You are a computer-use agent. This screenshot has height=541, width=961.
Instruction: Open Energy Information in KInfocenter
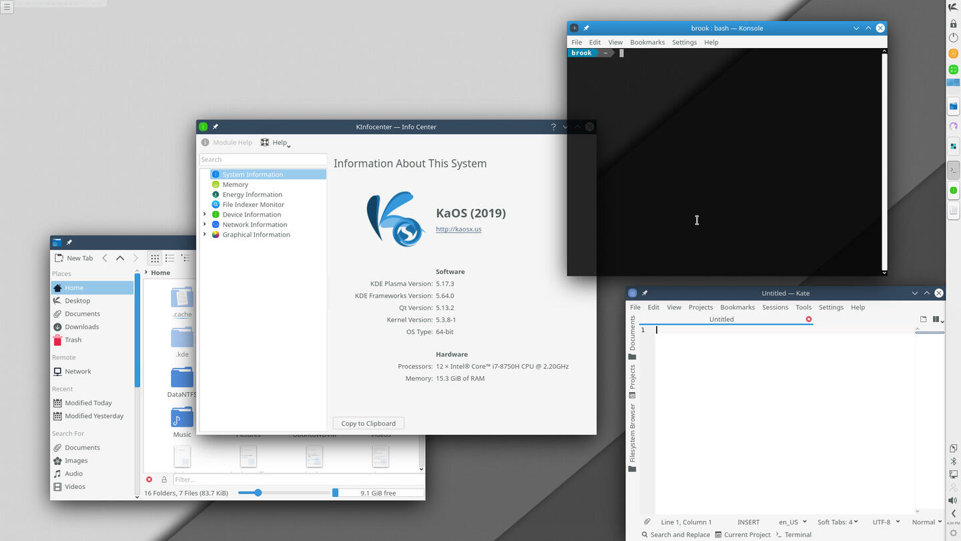(x=252, y=194)
